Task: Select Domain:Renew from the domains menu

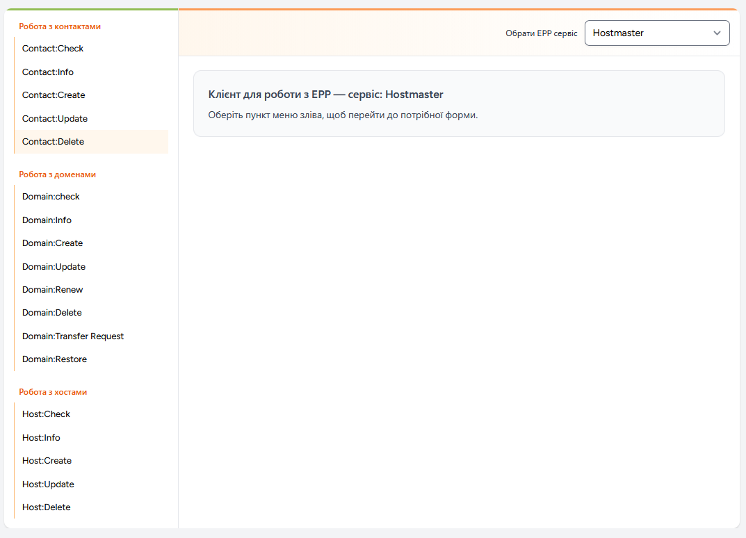Action: (x=52, y=289)
